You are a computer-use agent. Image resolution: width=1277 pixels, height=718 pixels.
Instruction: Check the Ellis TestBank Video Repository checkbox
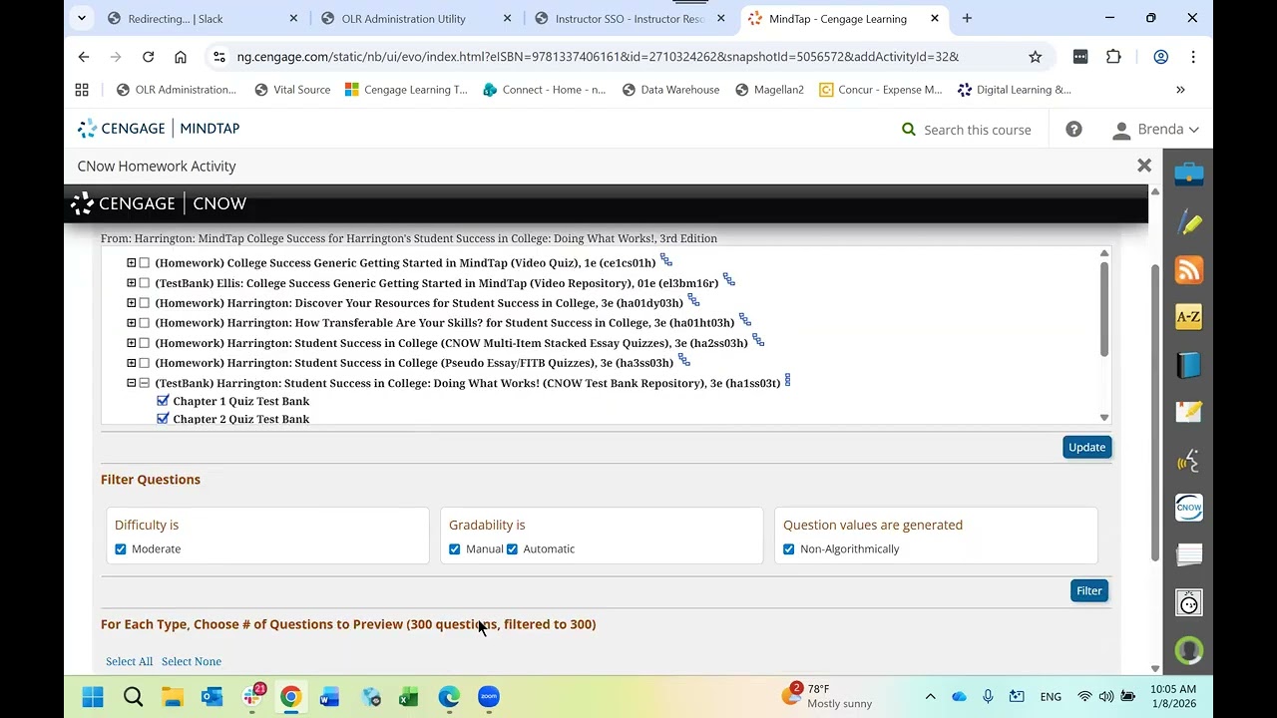[145, 283]
